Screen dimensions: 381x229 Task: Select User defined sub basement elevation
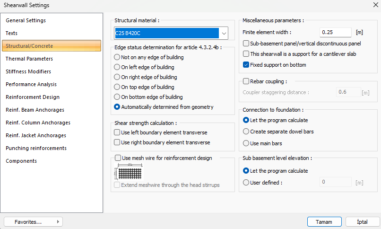[246, 182]
